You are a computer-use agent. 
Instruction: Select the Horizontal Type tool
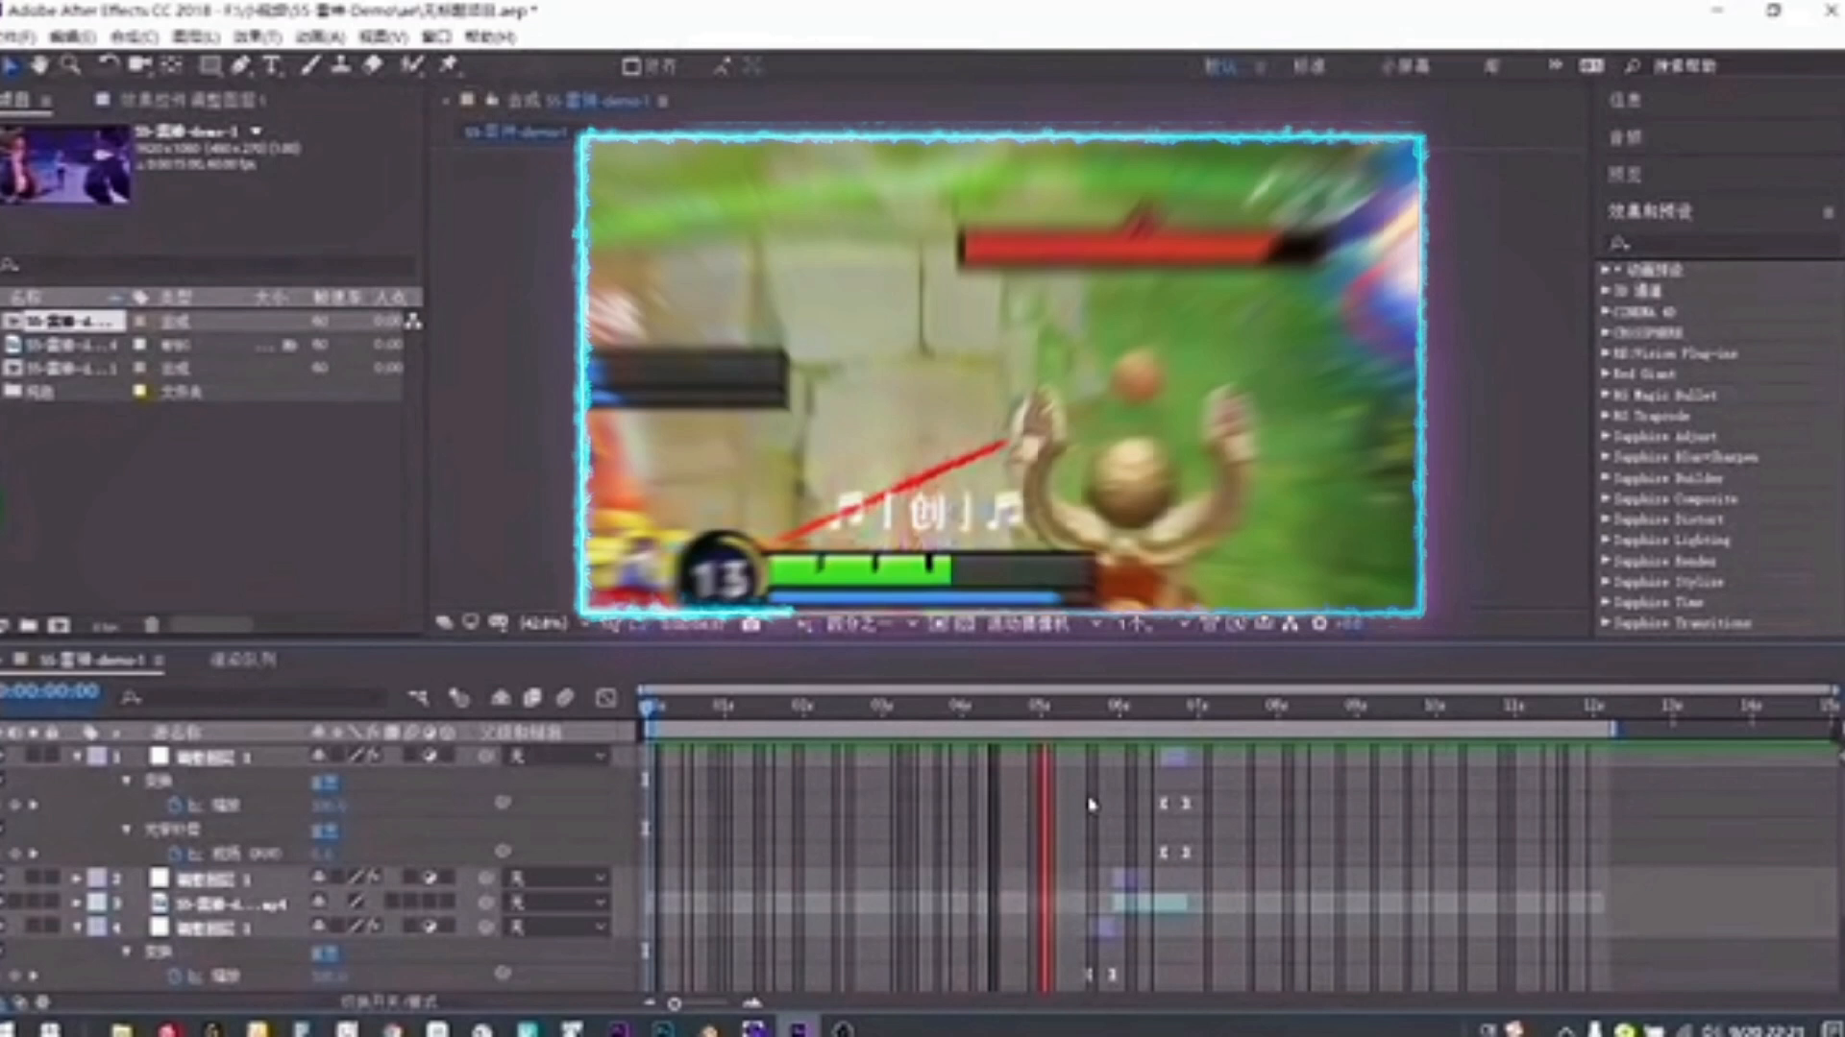tap(272, 65)
